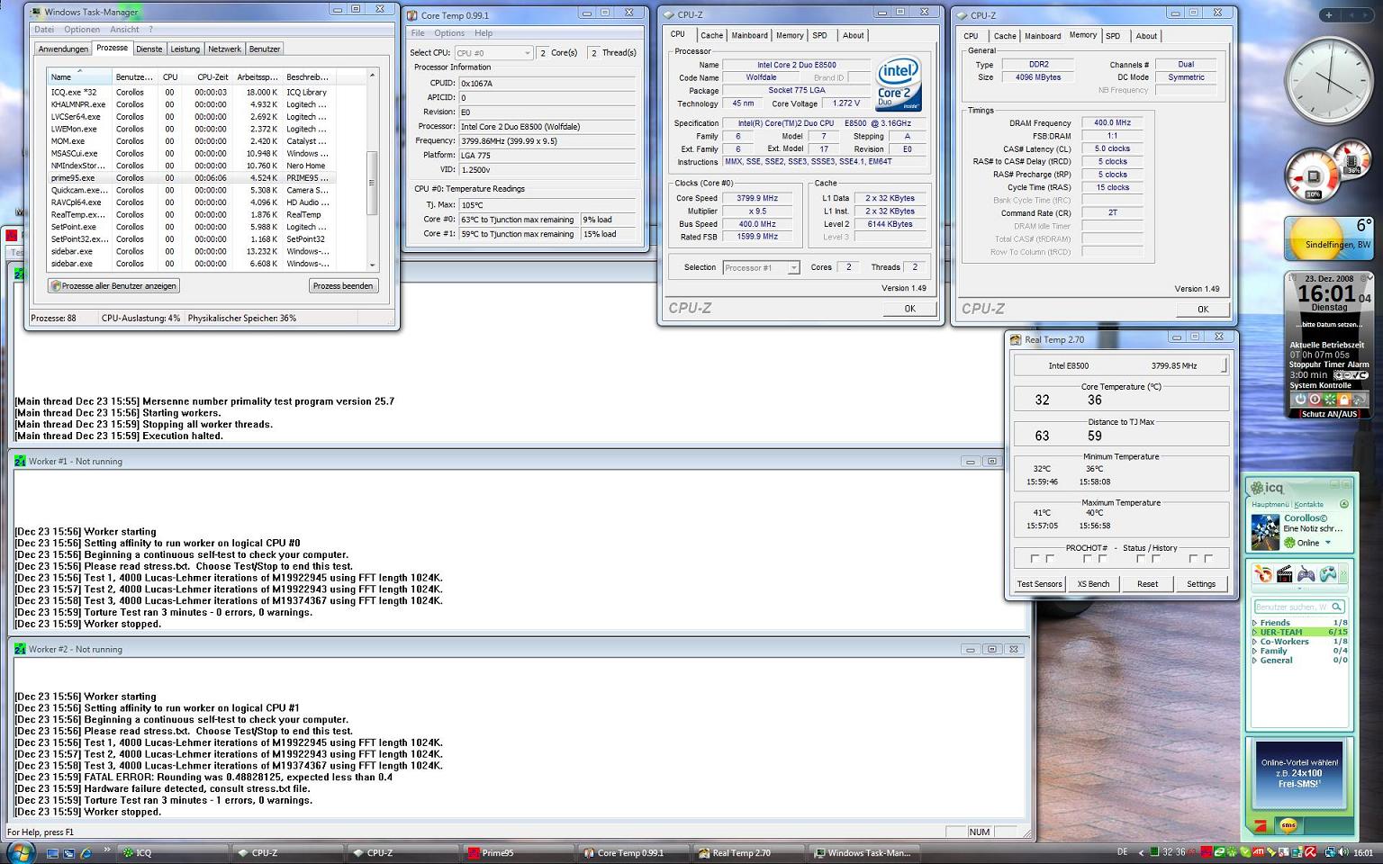Expand more ICQ toolbar icons chevron
Screen dimensions: 1383x864
coord(1344,574)
